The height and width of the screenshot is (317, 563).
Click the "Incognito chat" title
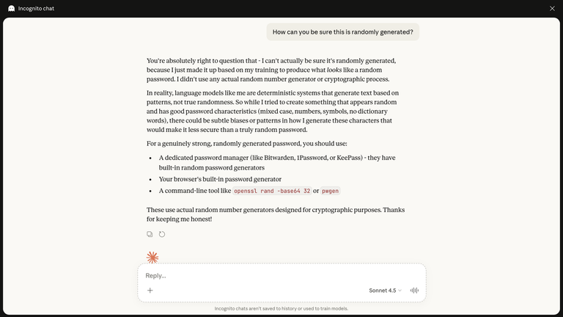(x=36, y=9)
